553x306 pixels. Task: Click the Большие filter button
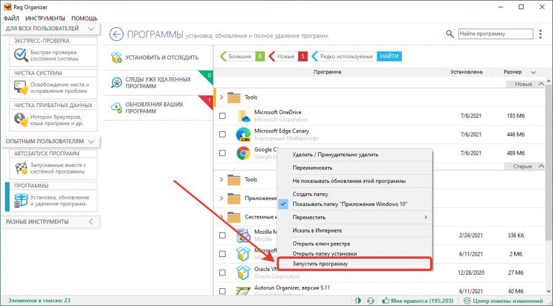pos(242,56)
